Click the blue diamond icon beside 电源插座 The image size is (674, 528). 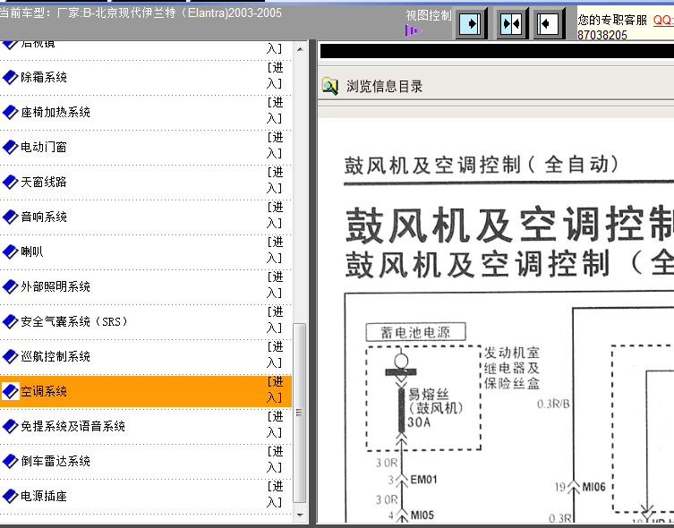[11, 496]
